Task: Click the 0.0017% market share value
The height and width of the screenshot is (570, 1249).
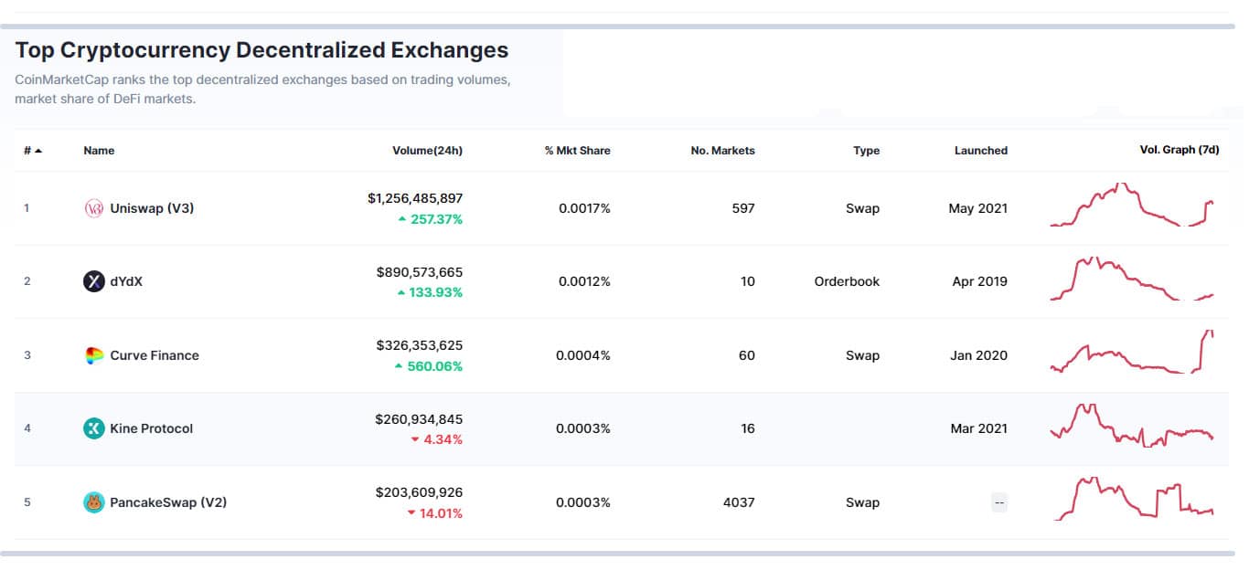Action: 584,208
